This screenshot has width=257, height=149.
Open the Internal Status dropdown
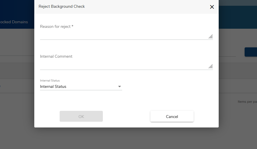(x=81, y=86)
